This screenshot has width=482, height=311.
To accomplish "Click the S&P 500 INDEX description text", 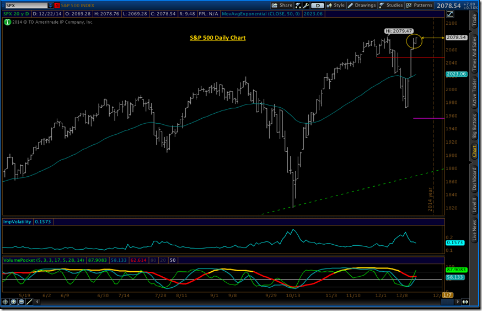I will pyautogui.click(x=77, y=6).
